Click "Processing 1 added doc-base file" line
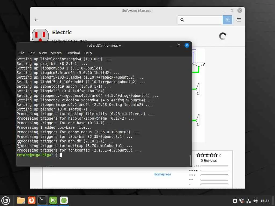This screenshot has height=206, width=275. coord(54,127)
